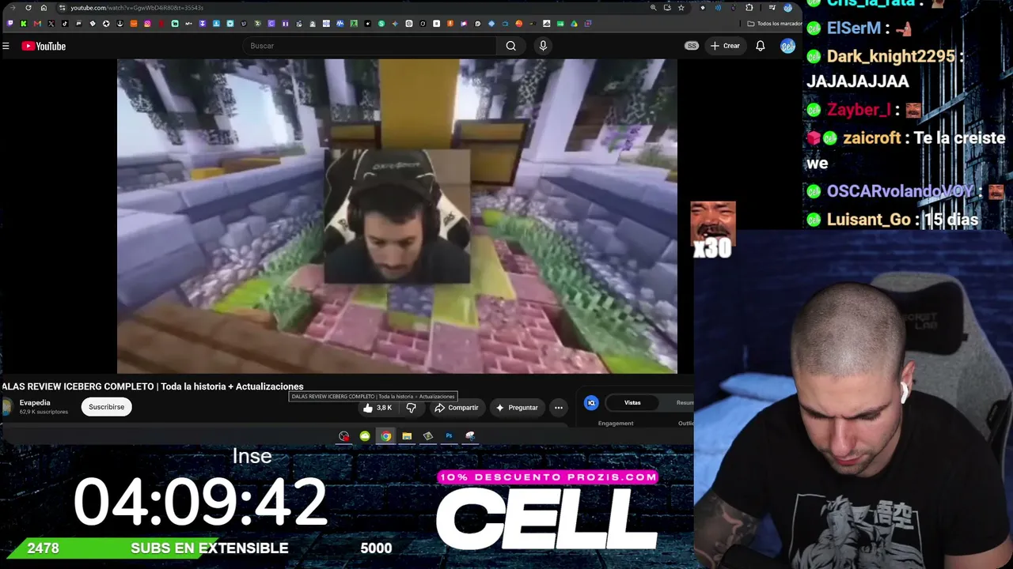Open the three-dot more actions menu
1013x569 pixels.
coord(559,408)
